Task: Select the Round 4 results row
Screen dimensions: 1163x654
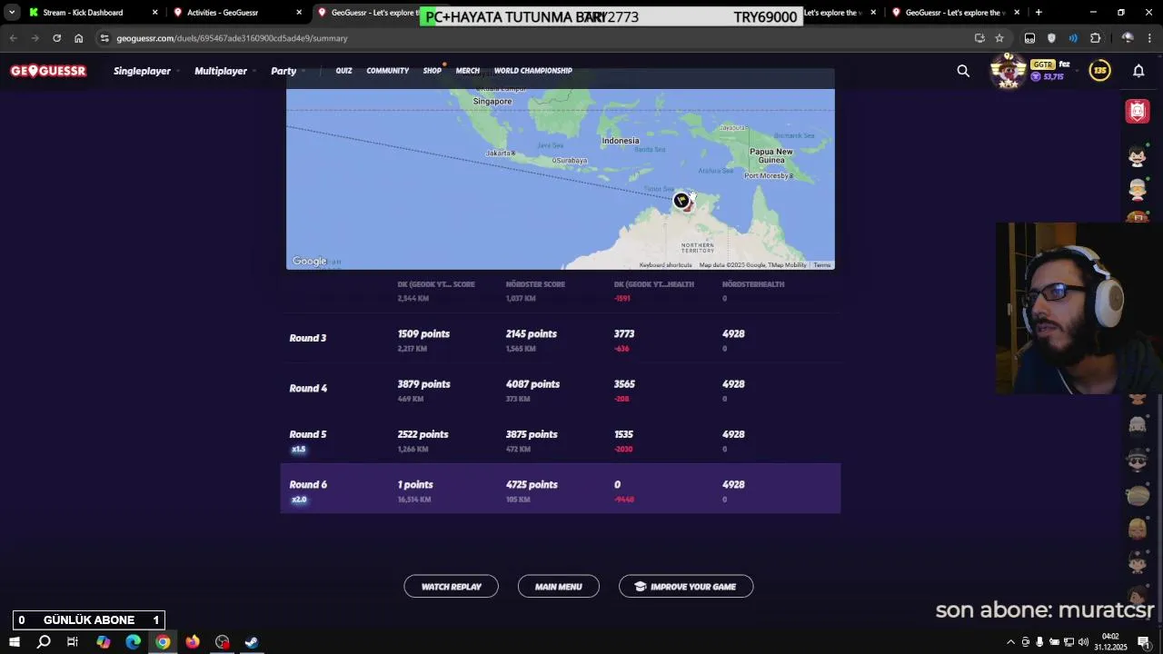Action: pyautogui.click(x=561, y=389)
